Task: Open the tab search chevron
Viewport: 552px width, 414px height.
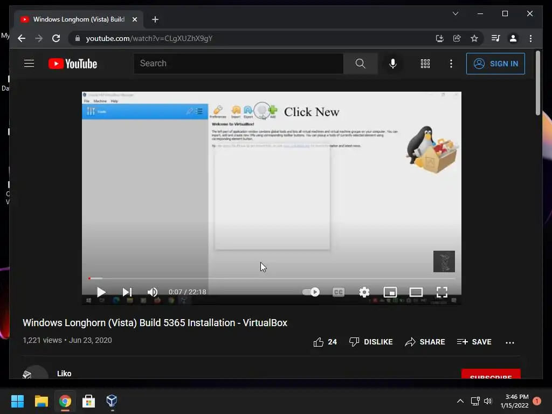Action: point(455,13)
